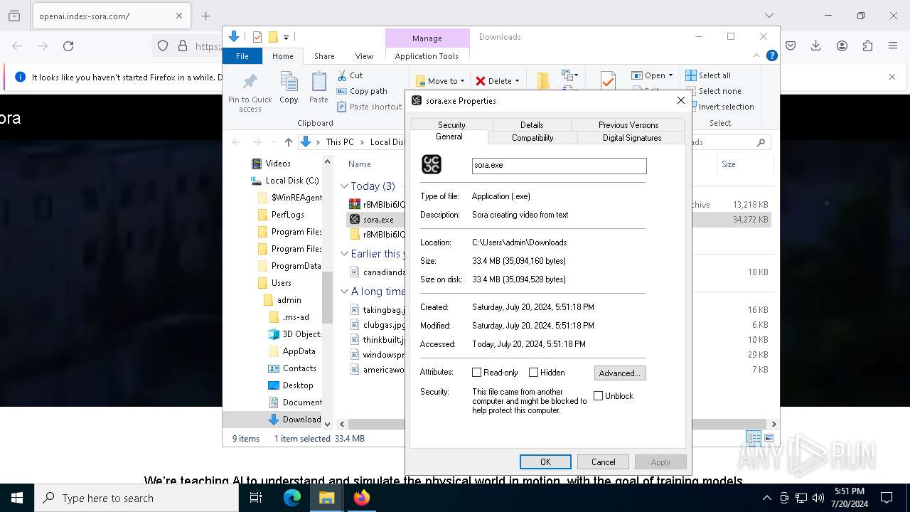The height and width of the screenshot is (512, 910).
Task: Reload the Firefox page
Action: point(68,46)
